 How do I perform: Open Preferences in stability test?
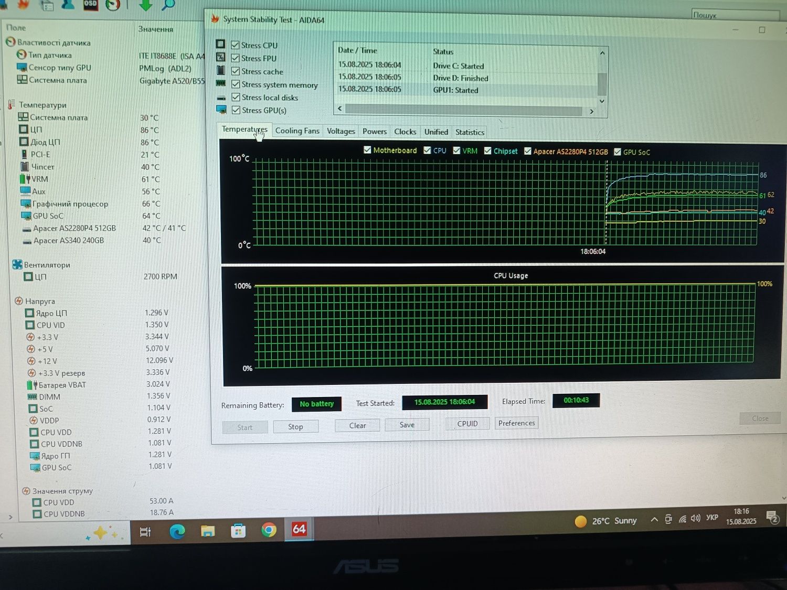pos(517,423)
